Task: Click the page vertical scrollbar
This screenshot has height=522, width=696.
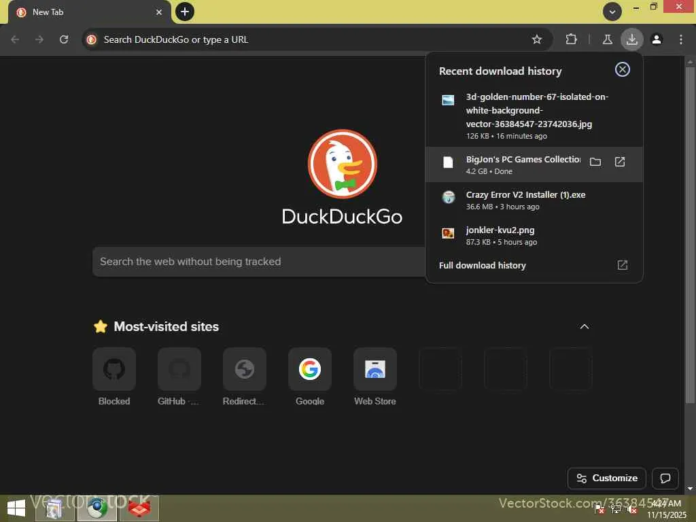Action: 690,235
